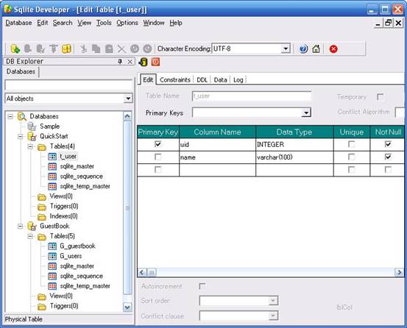Click the paste clipboard toolbar icon

[x=109, y=49]
